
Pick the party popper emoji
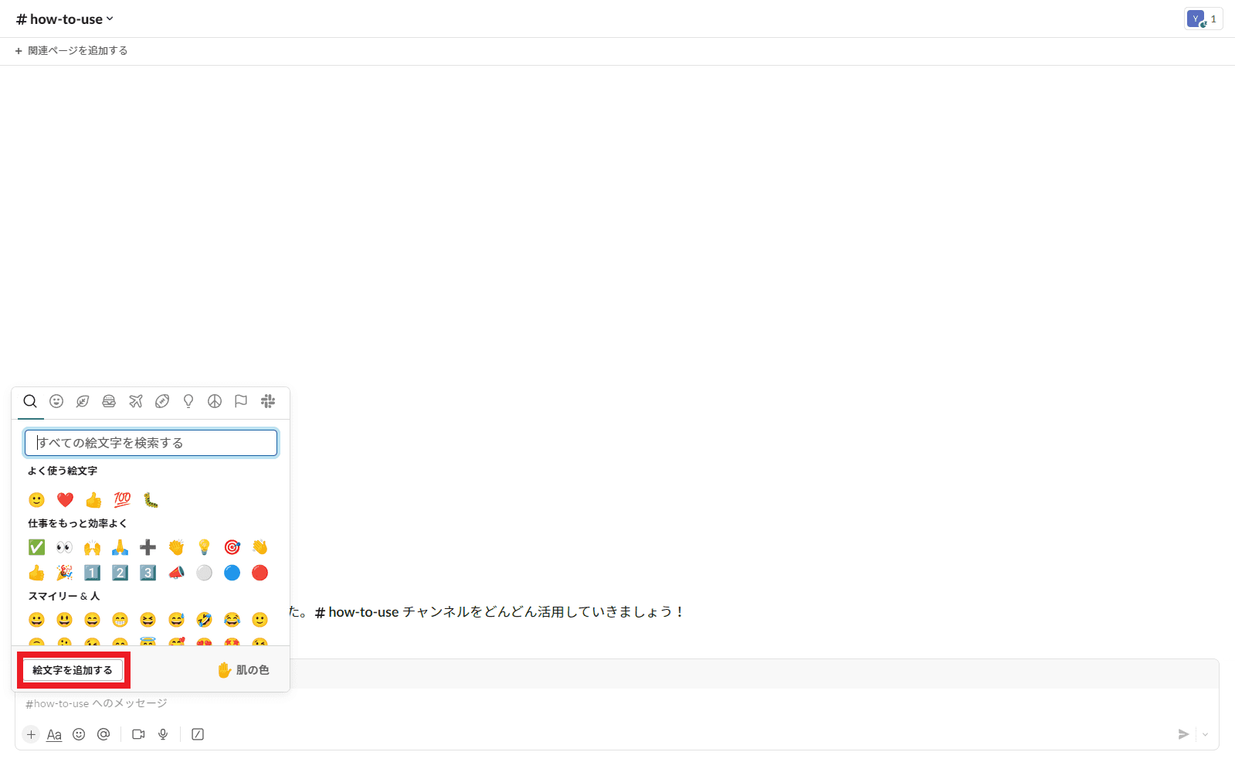64,573
